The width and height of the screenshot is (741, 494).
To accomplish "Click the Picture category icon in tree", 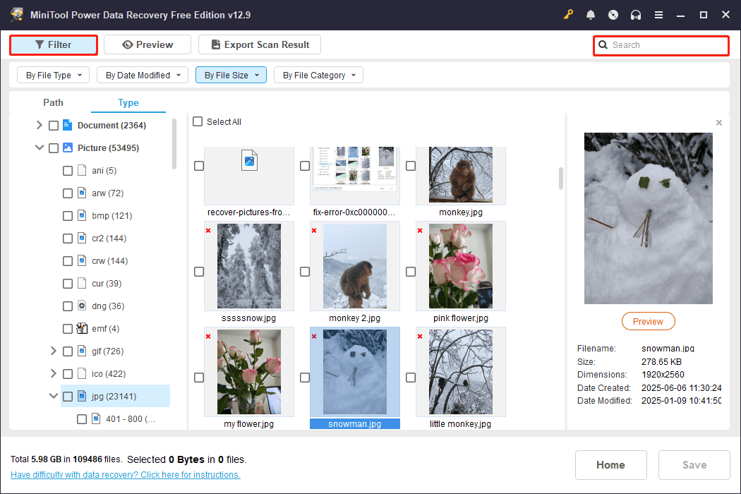I will pos(68,148).
